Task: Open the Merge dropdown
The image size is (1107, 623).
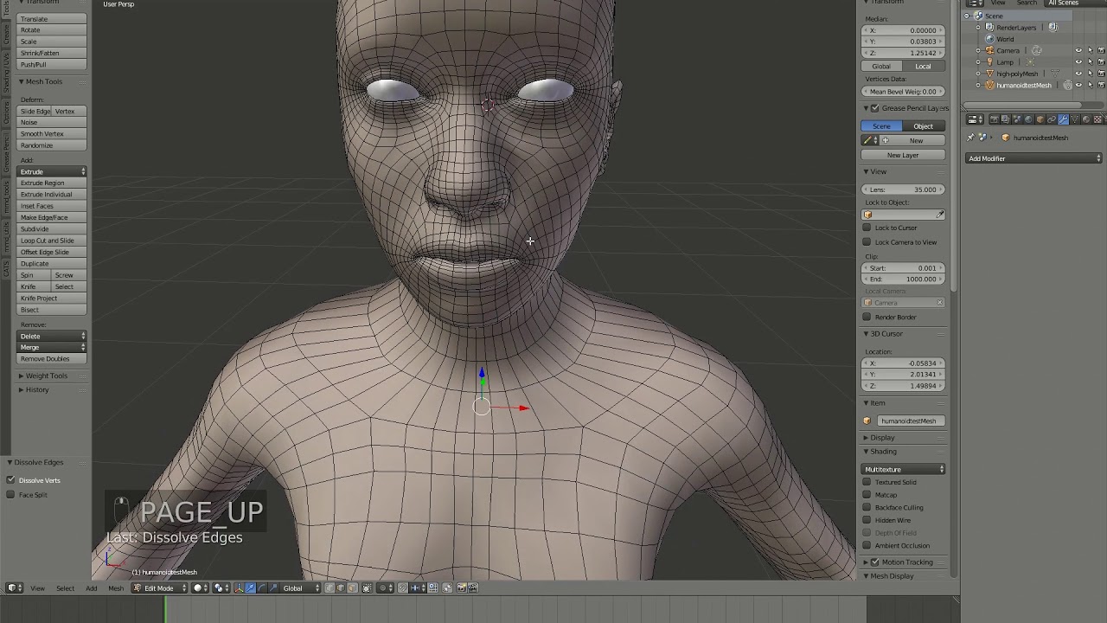Action: pyautogui.click(x=53, y=347)
